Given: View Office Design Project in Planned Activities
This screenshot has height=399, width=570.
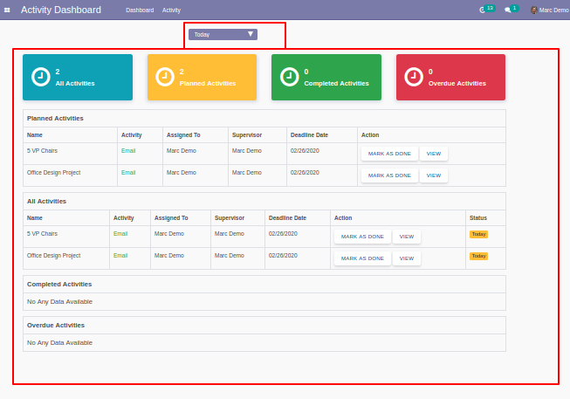Looking at the screenshot, I should coord(433,175).
